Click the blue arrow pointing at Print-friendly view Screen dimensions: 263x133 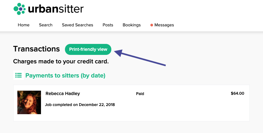(x=140, y=57)
